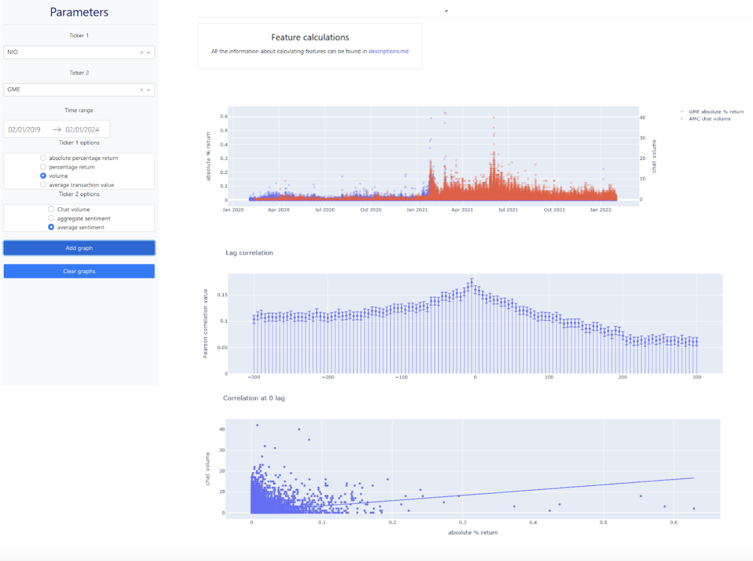
Task: Select average transaction value option
Action: [x=43, y=185]
